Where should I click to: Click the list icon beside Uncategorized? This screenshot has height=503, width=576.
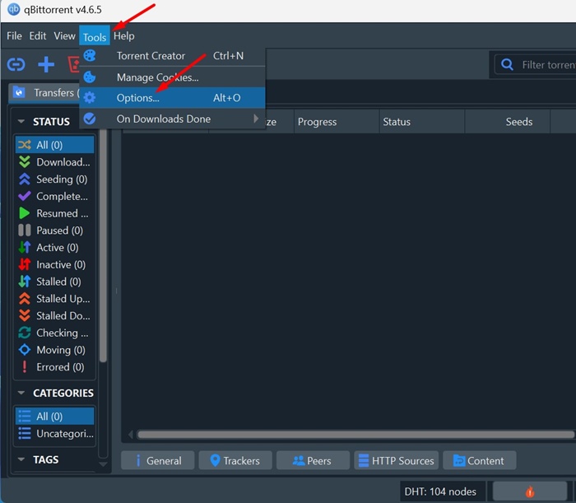(x=25, y=434)
